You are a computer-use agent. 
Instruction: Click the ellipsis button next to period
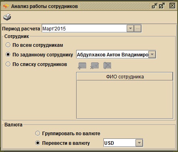point(138,28)
